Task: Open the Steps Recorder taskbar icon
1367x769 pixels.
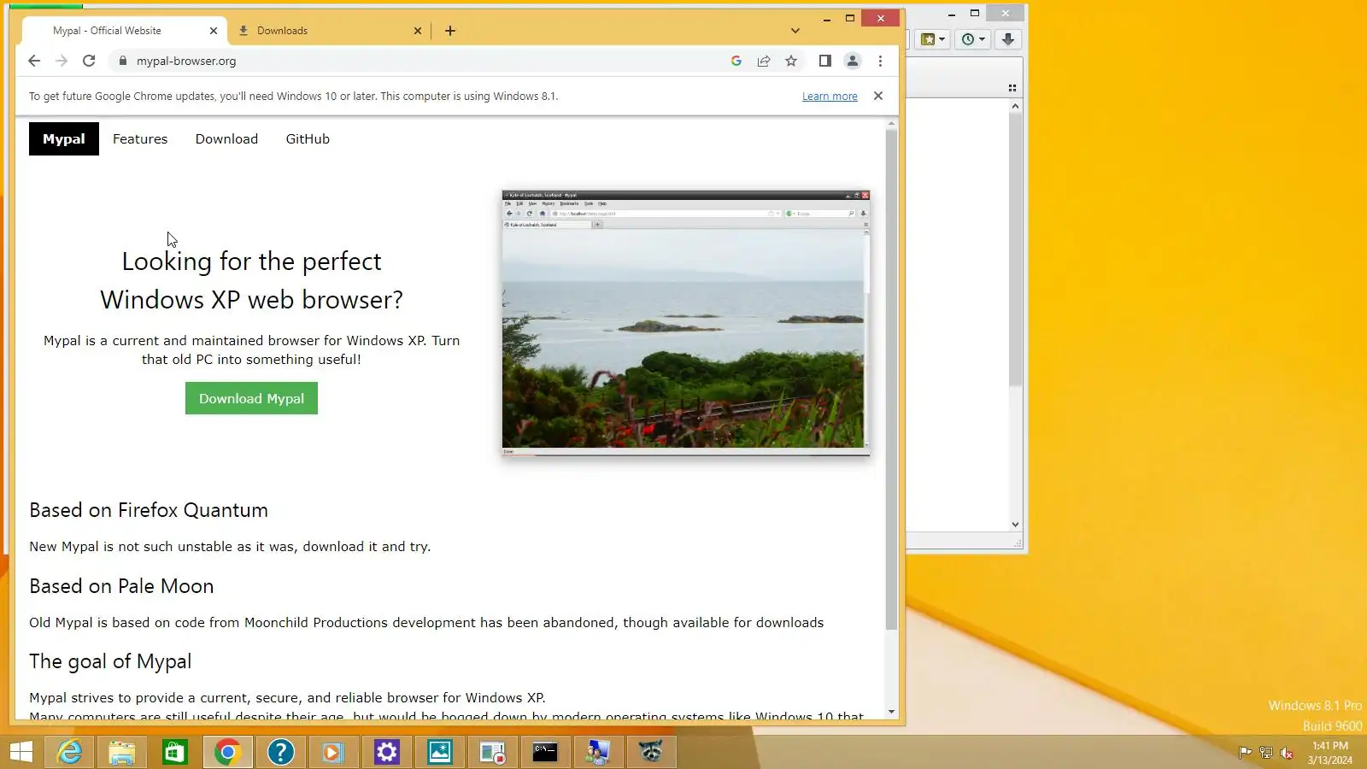Action: [x=492, y=752]
